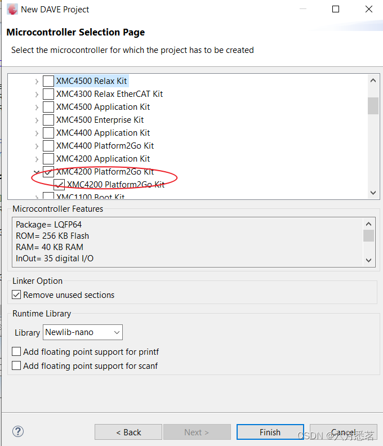Image resolution: width=383 pixels, height=446 pixels.
Task: Expand the XMC4500 Enterprise Kit node
Action: (x=37, y=120)
